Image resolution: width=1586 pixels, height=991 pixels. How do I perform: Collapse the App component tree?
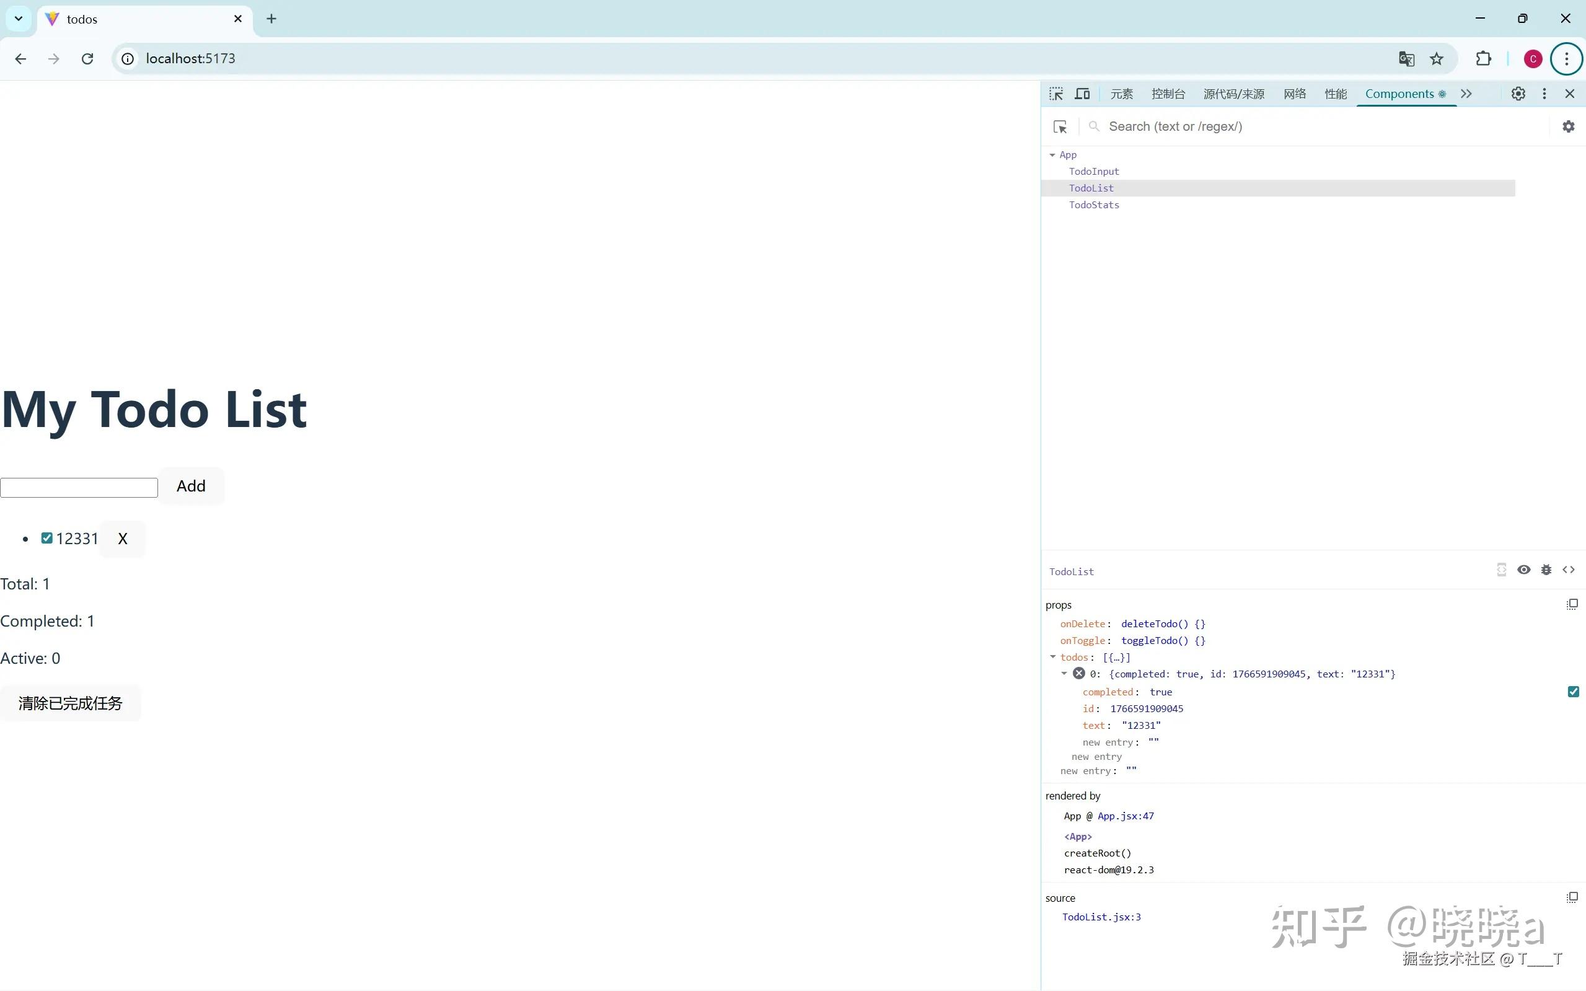(1052, 156)
